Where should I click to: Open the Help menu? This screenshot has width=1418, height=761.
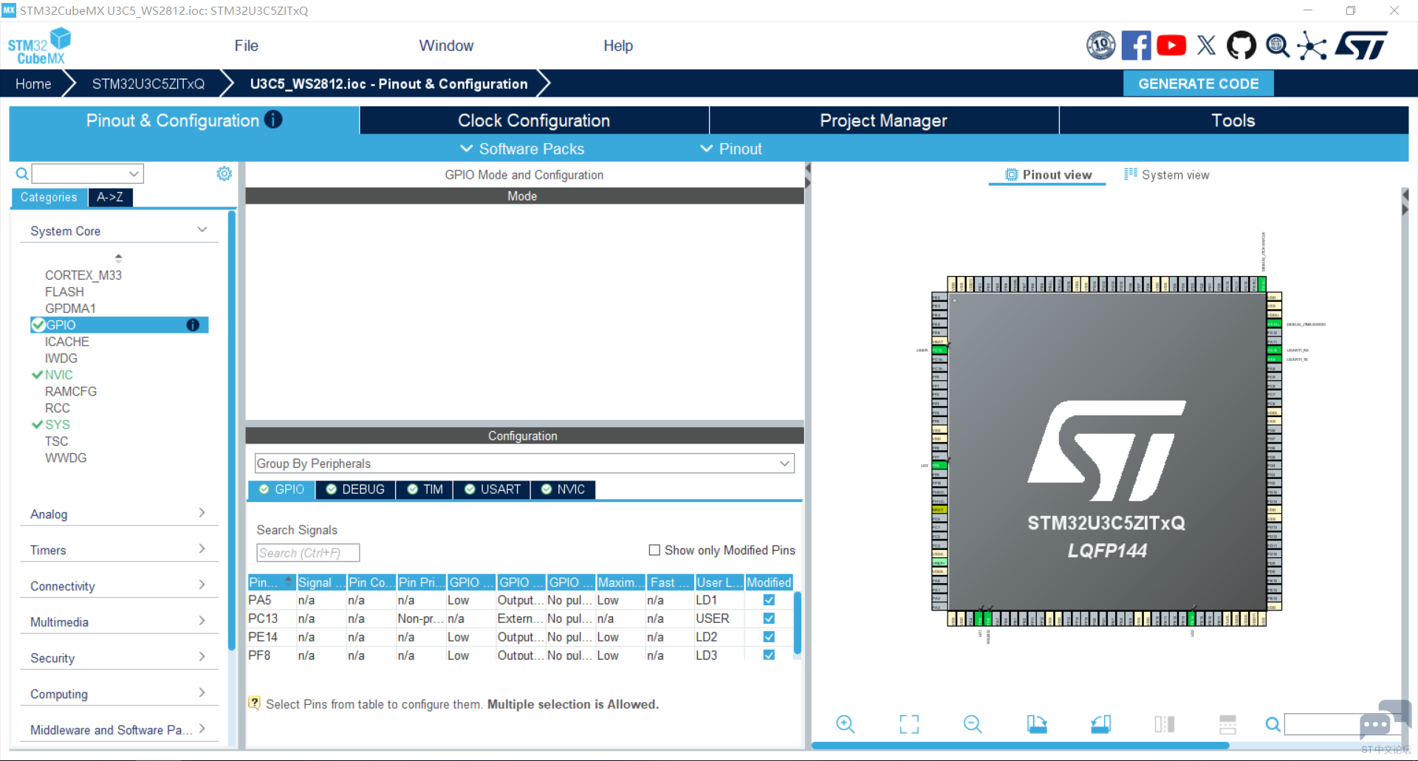click(x=618, y=46)
